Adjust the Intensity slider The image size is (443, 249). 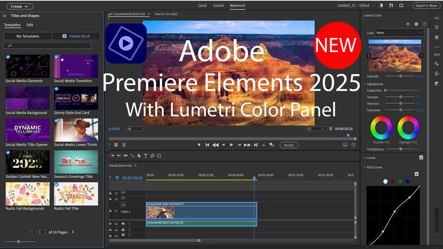400,76
